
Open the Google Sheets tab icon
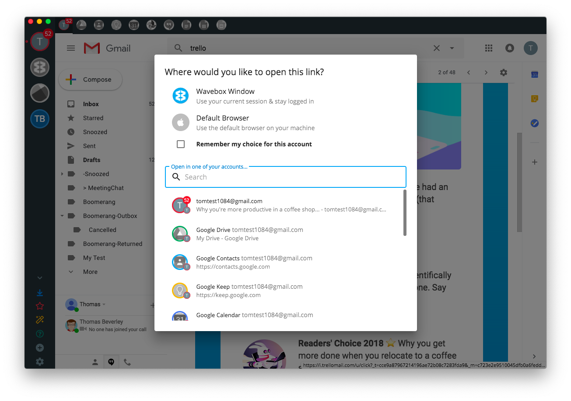[x=204, y=25]
